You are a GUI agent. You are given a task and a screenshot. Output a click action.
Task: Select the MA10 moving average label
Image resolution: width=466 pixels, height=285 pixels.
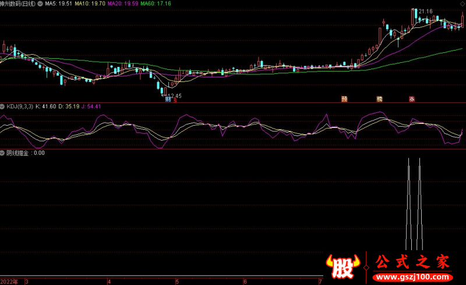(90, 3)
